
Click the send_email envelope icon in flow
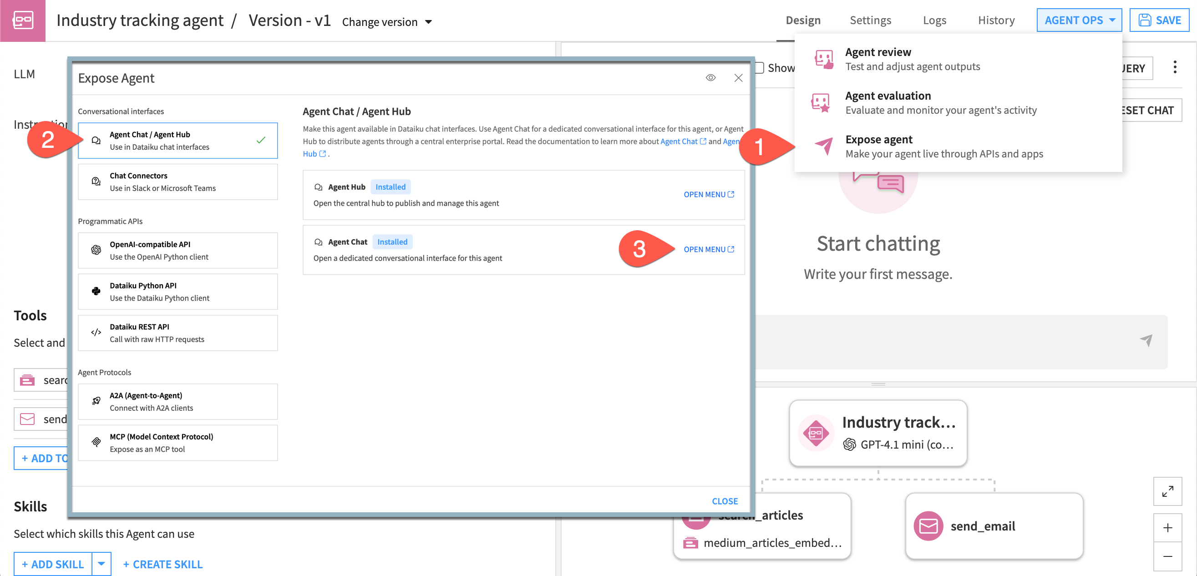coord(928,526)
